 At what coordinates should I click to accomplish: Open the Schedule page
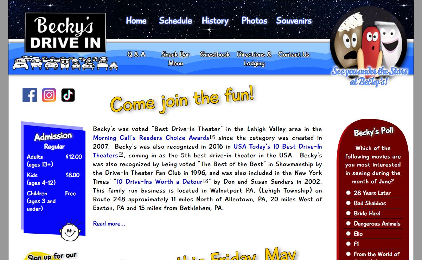[175, 20]
